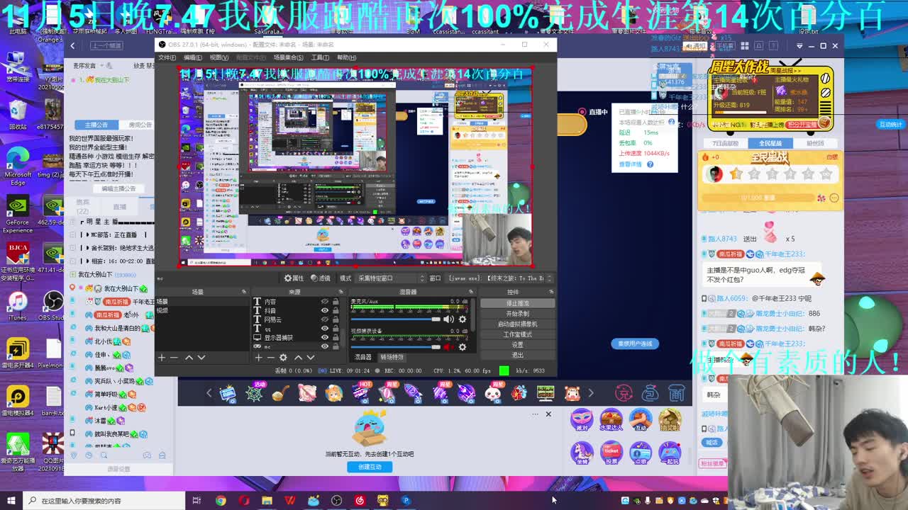Click the 创建互动 create interaction button

point(370,467)
